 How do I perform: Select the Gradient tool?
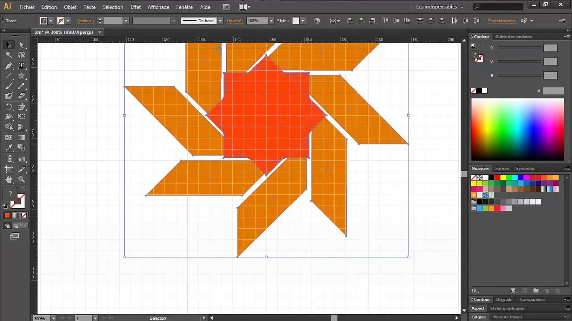tap(21, 138)
